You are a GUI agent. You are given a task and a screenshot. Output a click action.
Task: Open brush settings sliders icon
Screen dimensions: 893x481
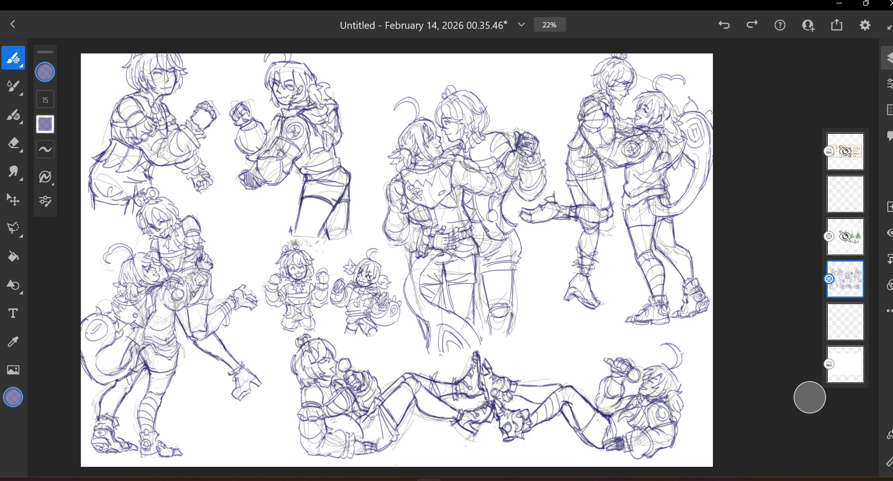coord(45,201)
